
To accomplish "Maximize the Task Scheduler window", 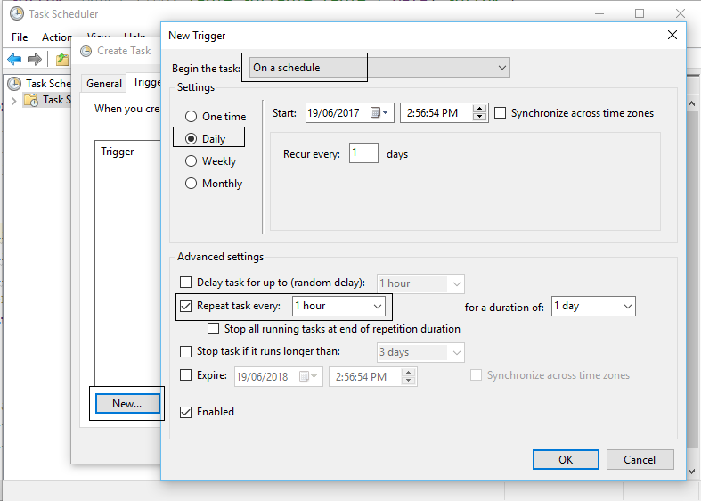I will (640, 13).
